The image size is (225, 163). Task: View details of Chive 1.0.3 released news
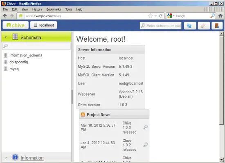tap(146, 127)
